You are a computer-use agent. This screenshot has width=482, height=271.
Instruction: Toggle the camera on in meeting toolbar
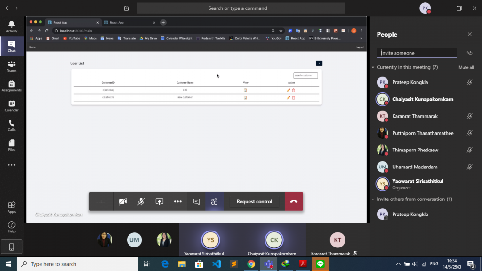click(123, 201)
